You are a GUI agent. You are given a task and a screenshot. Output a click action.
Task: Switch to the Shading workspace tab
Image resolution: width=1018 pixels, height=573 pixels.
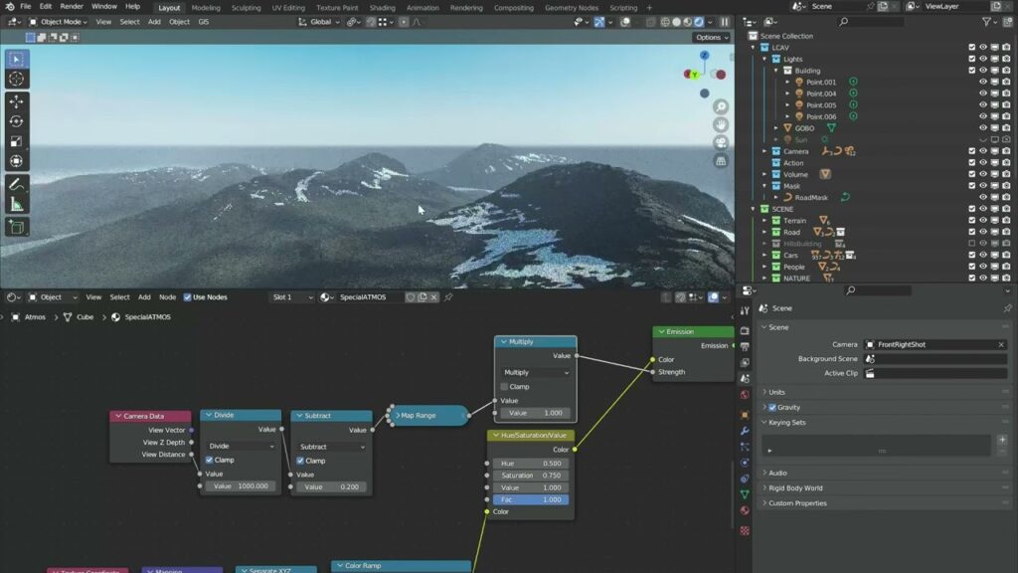[382, 8]
